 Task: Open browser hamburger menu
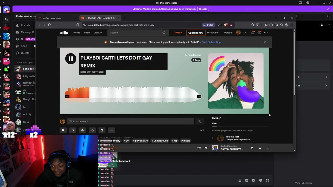coord(292,25)
